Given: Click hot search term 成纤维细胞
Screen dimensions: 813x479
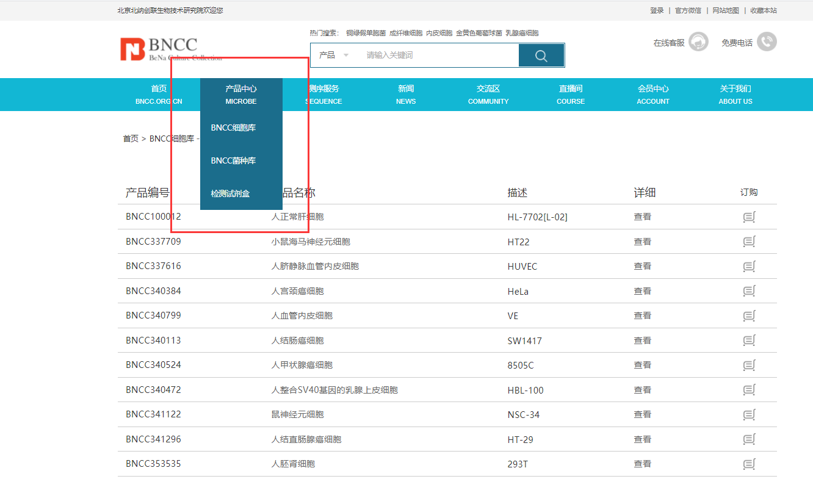Looking at the screenshot, I should [x=406, y=33].
